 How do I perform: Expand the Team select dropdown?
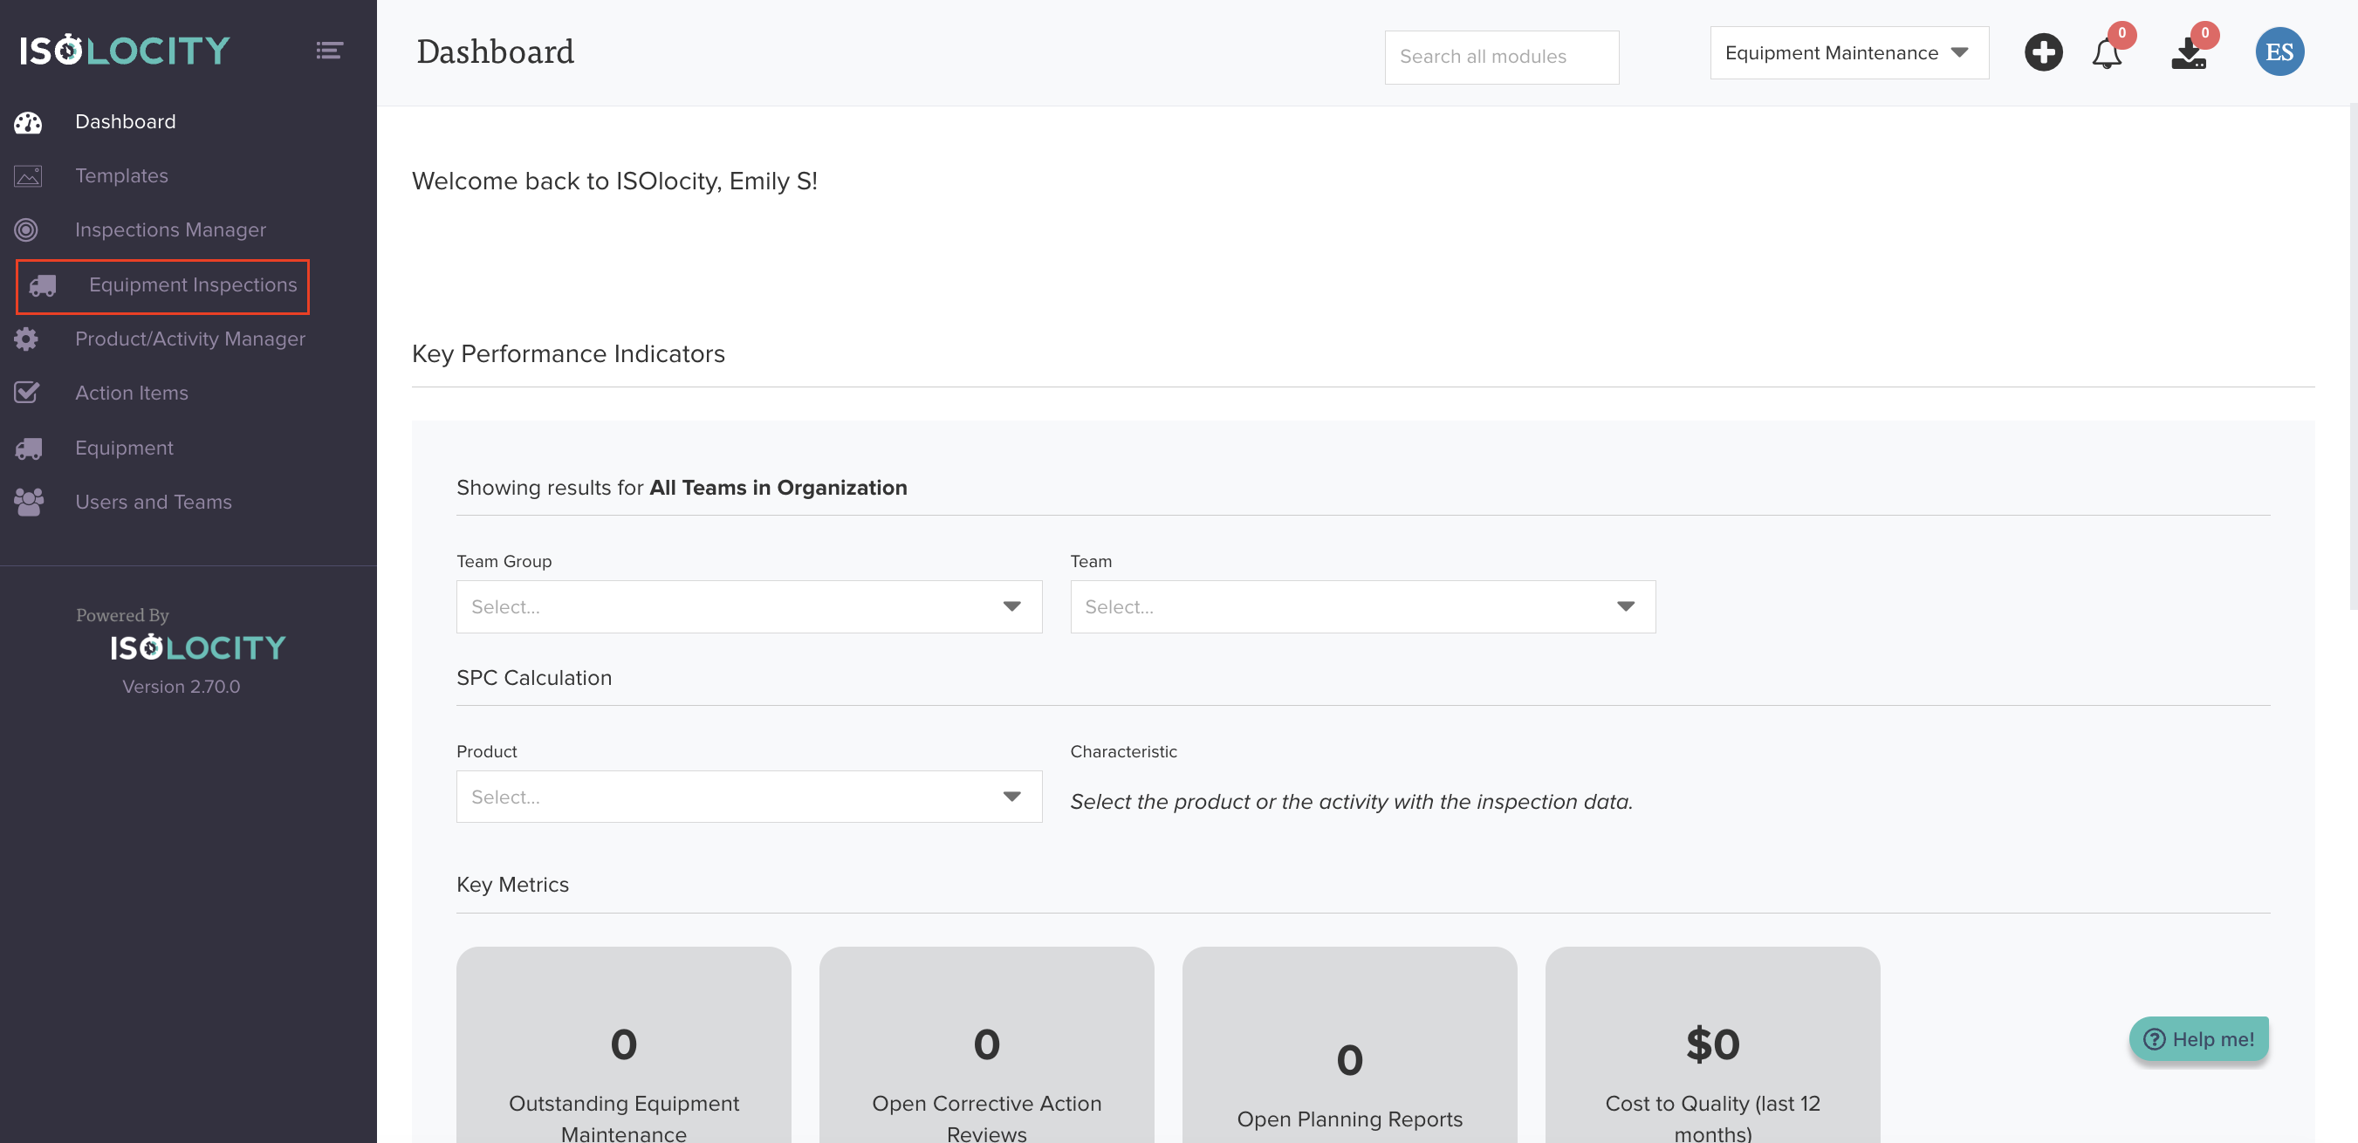click(1362, 606)
